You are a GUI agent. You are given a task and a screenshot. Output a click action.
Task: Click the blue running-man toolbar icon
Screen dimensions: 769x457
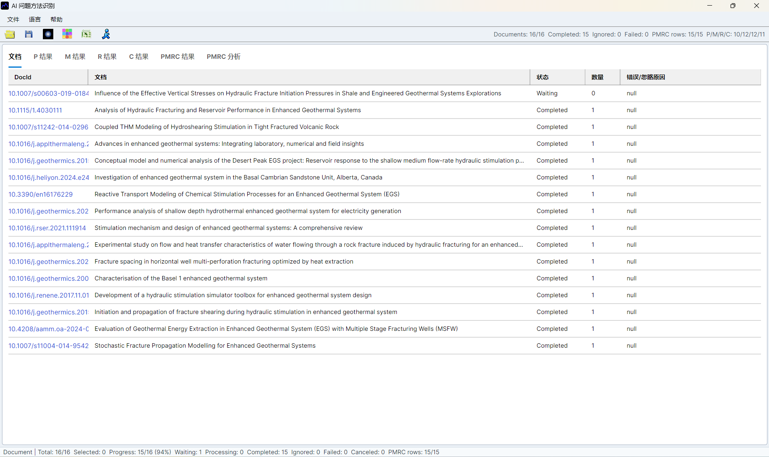tap(106, 34)
